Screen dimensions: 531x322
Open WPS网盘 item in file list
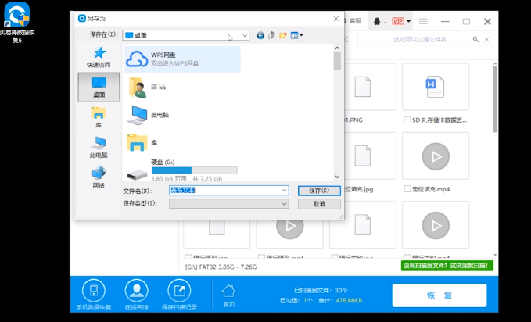(x=182, y=59)
